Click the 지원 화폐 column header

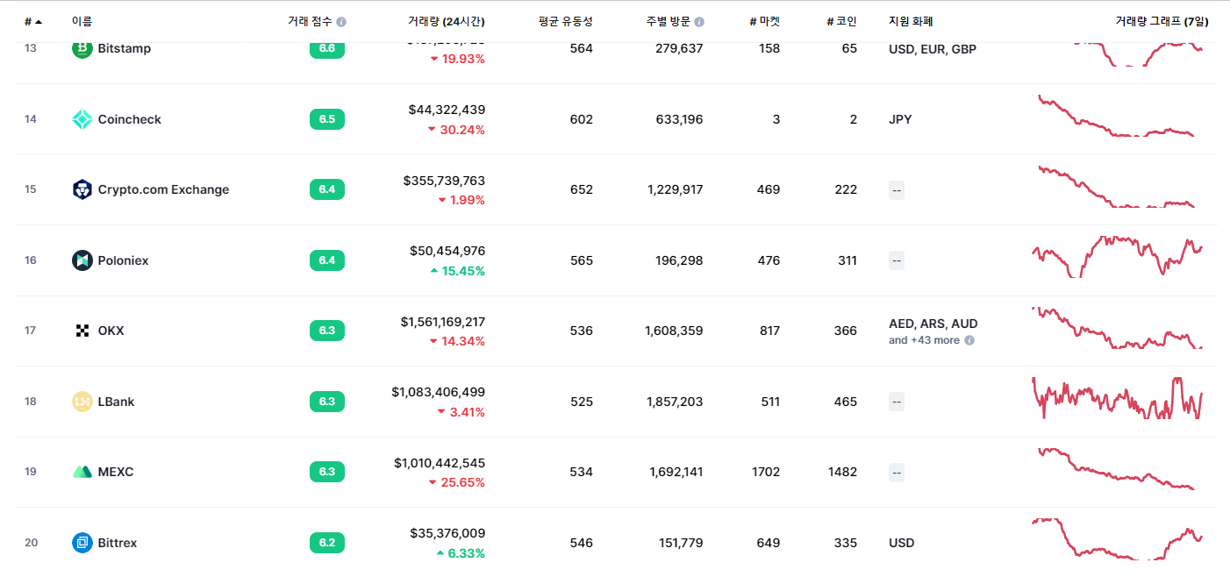pos(911,21)
